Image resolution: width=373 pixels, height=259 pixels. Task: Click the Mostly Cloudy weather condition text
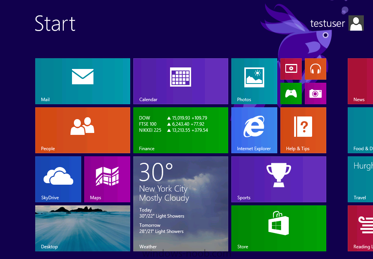pos(164,198)
